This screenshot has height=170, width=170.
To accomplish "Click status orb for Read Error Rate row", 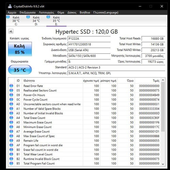I will point(11,86).
